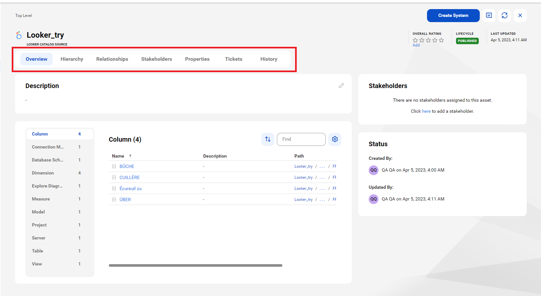This screenshot has height=296, width=541.
Task: Select Server in asset type list
Action: click(x=60, y=238)
